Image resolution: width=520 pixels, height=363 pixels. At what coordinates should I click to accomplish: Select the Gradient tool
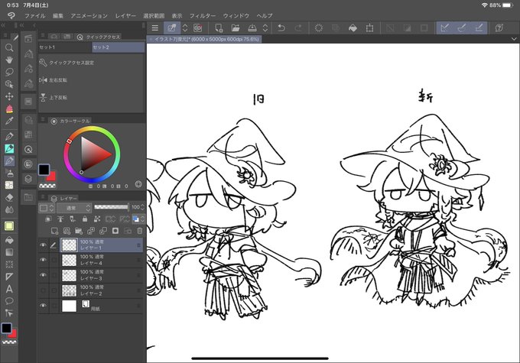(x=9, y=252)
